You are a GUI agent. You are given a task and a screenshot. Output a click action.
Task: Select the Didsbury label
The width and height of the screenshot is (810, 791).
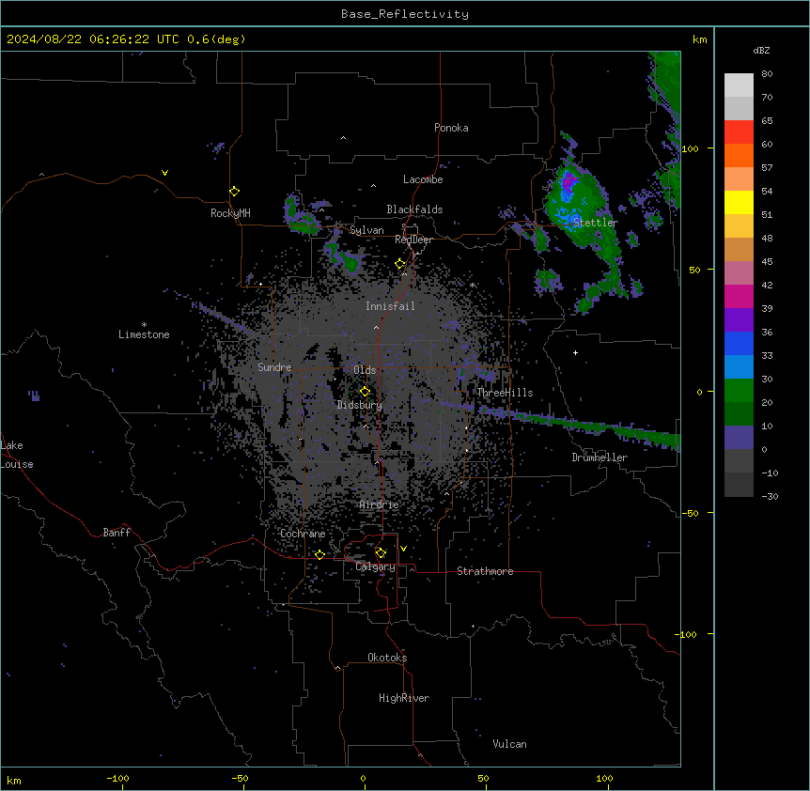click(x=360, y=405)
